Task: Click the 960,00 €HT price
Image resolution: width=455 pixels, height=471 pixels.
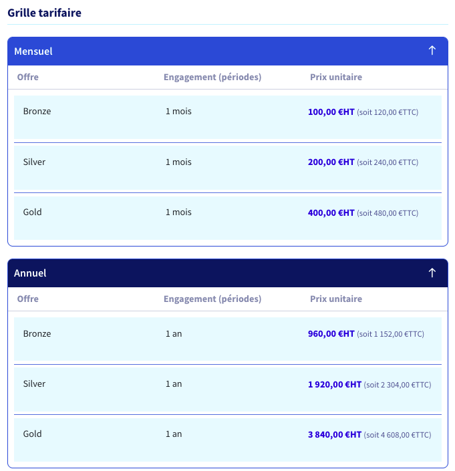Action: 331,334
